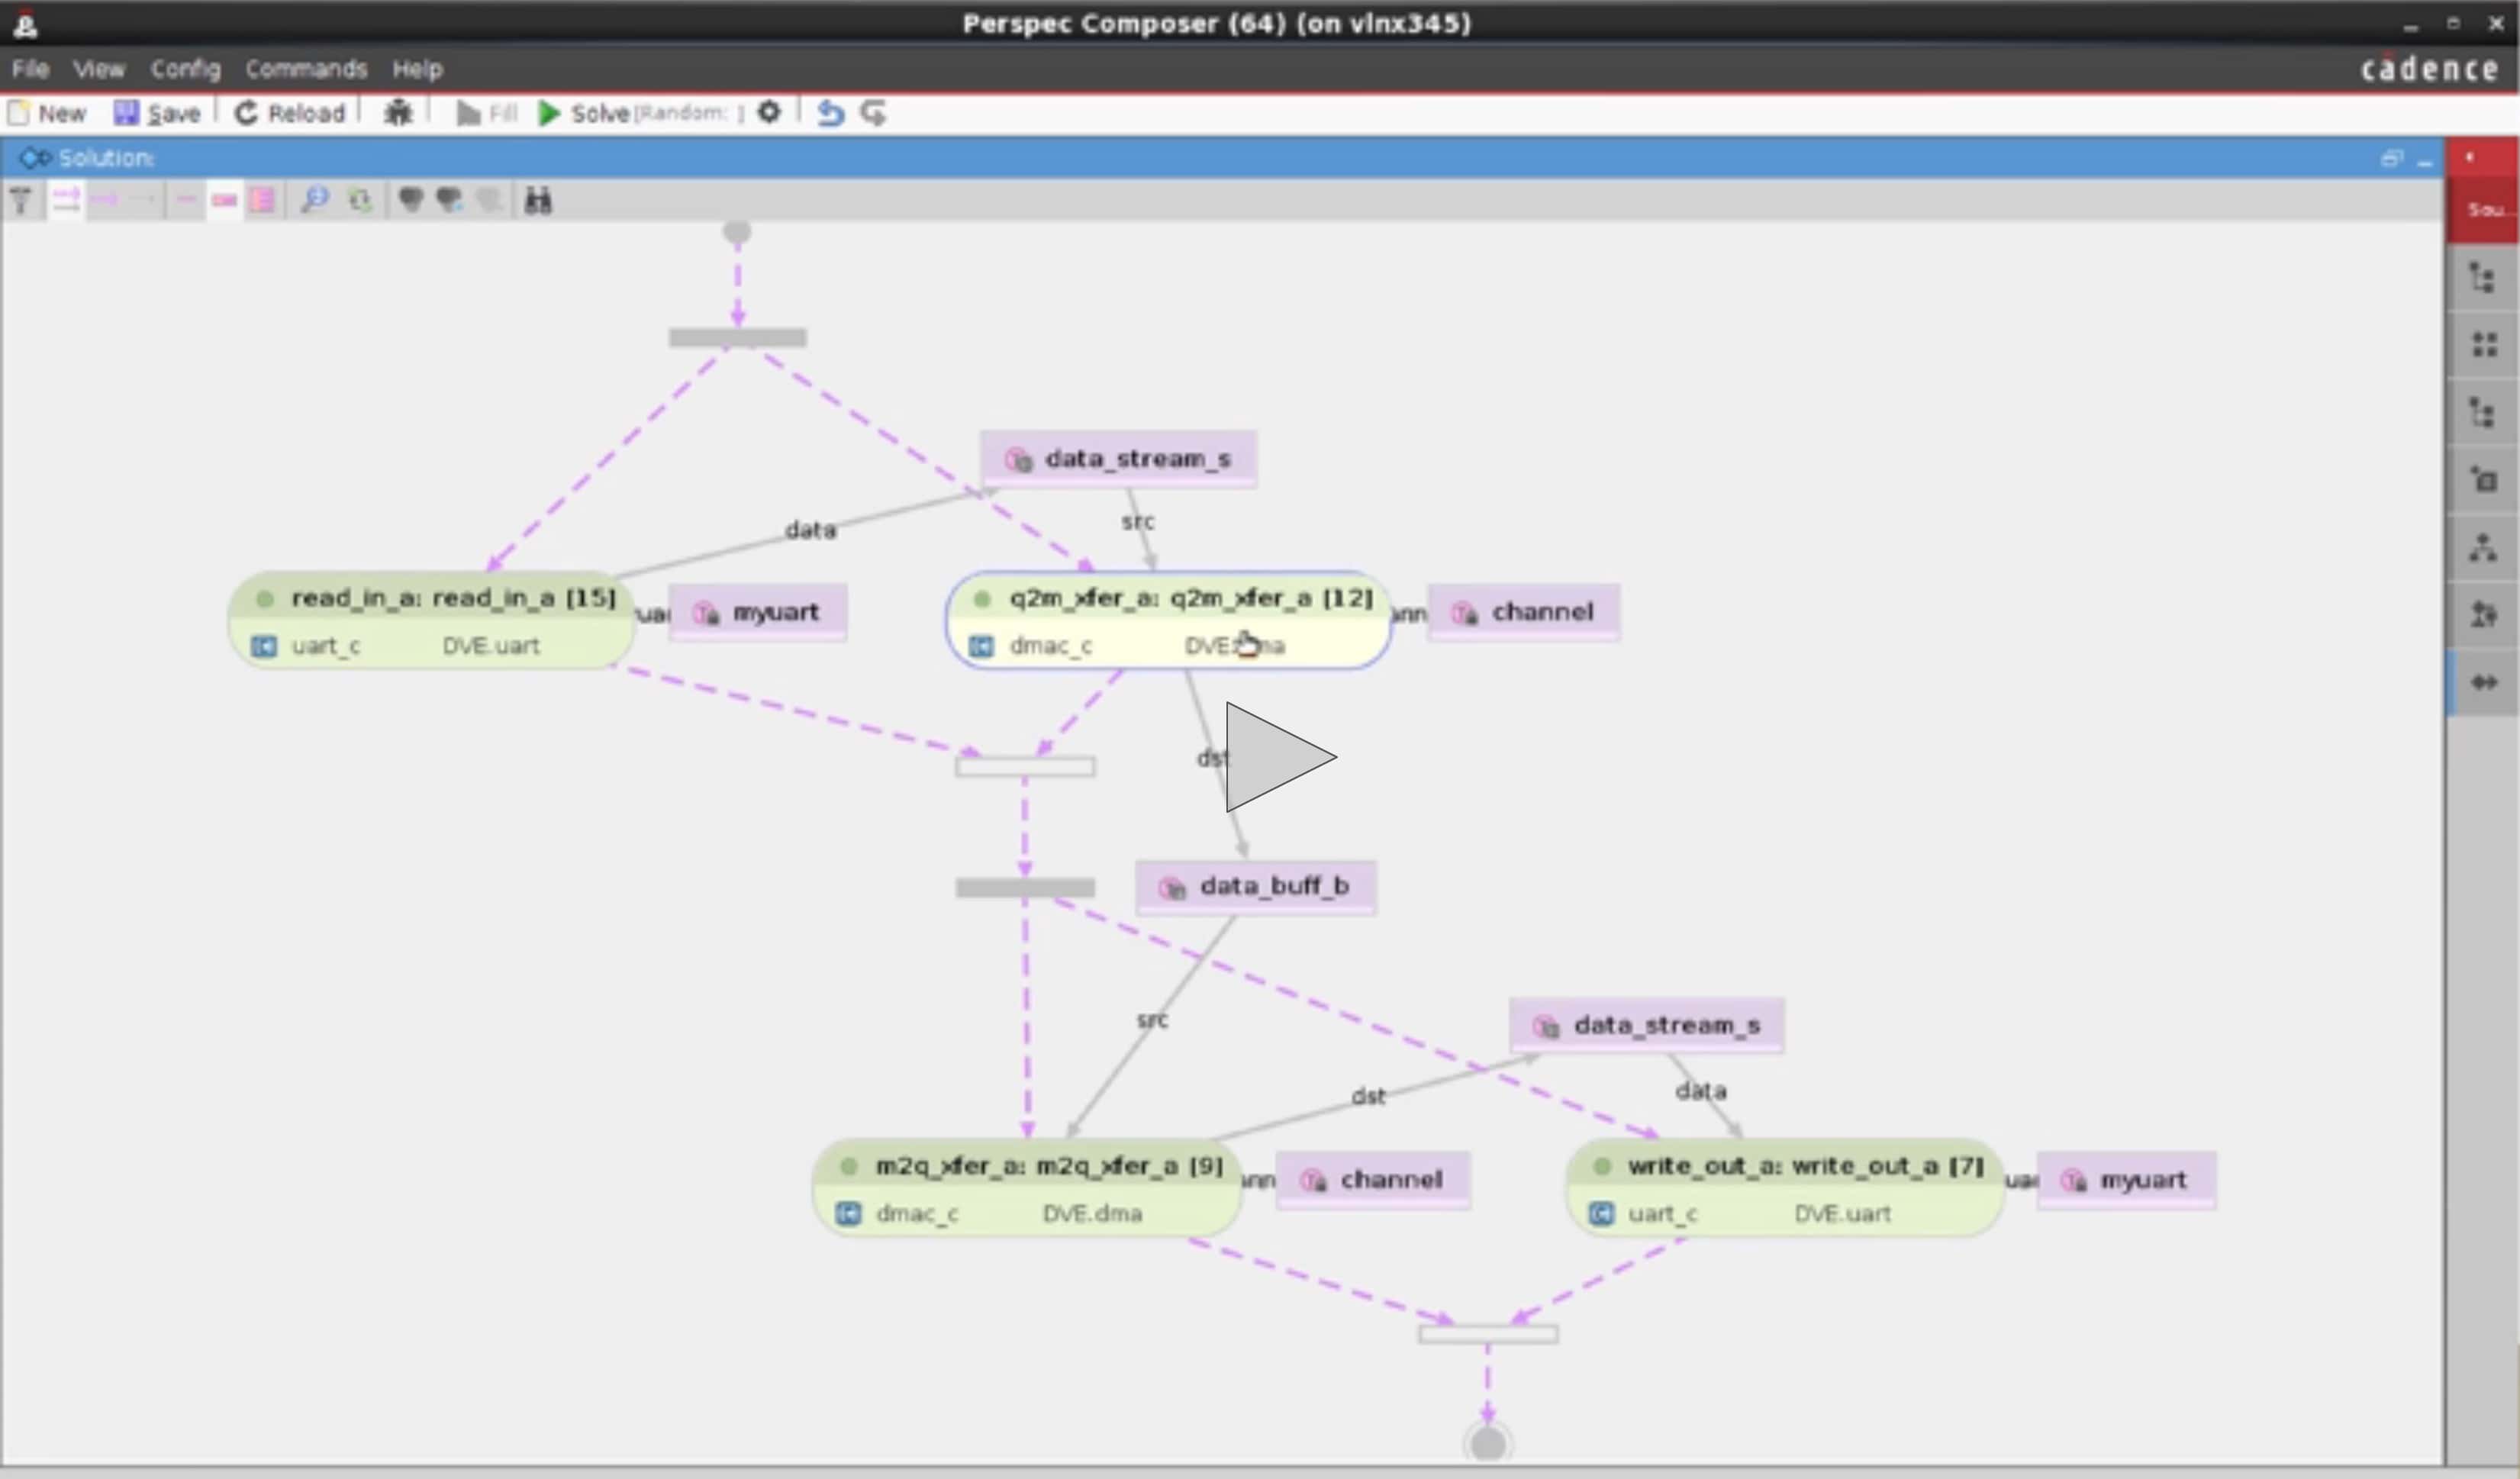
Task: Click the magnifier zoom icon
Action: [x=315, y=200]
